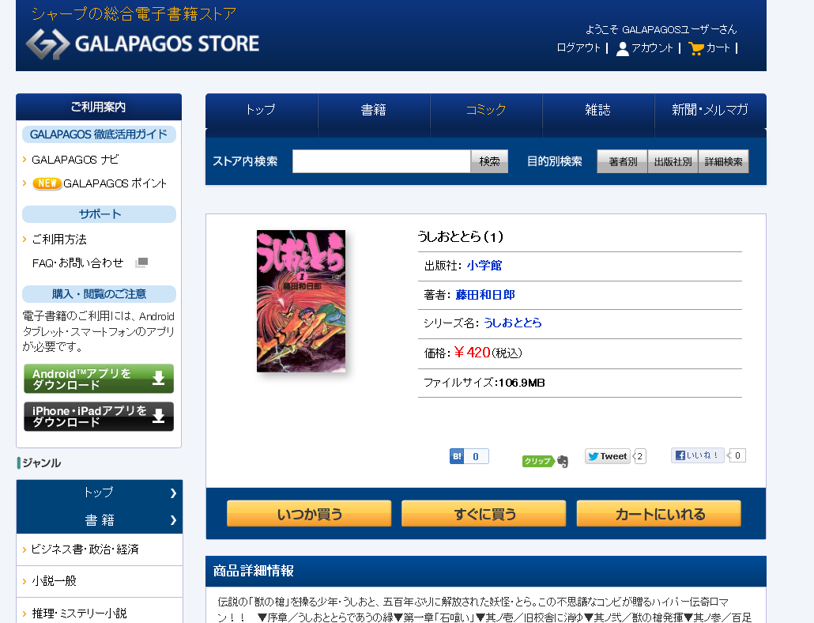Select ビジネス書・政治・経済 genre

[85, 549]
